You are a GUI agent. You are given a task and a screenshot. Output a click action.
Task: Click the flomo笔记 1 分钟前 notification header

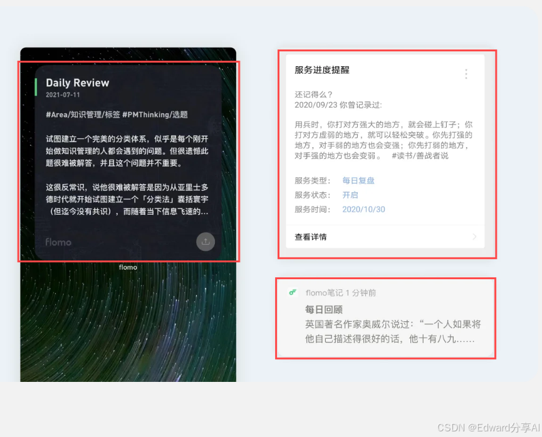coord(340,293)
